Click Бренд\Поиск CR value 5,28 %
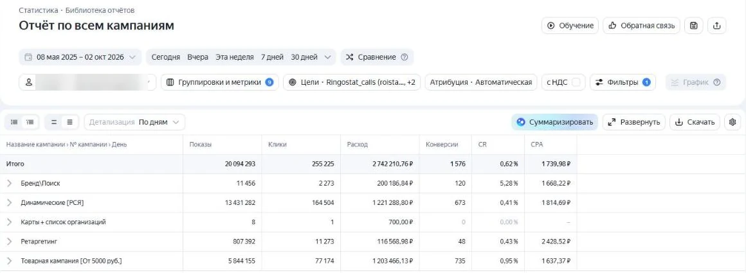This screenshot has height=273, width=746. pyautogui.click(x=509, y=183)
